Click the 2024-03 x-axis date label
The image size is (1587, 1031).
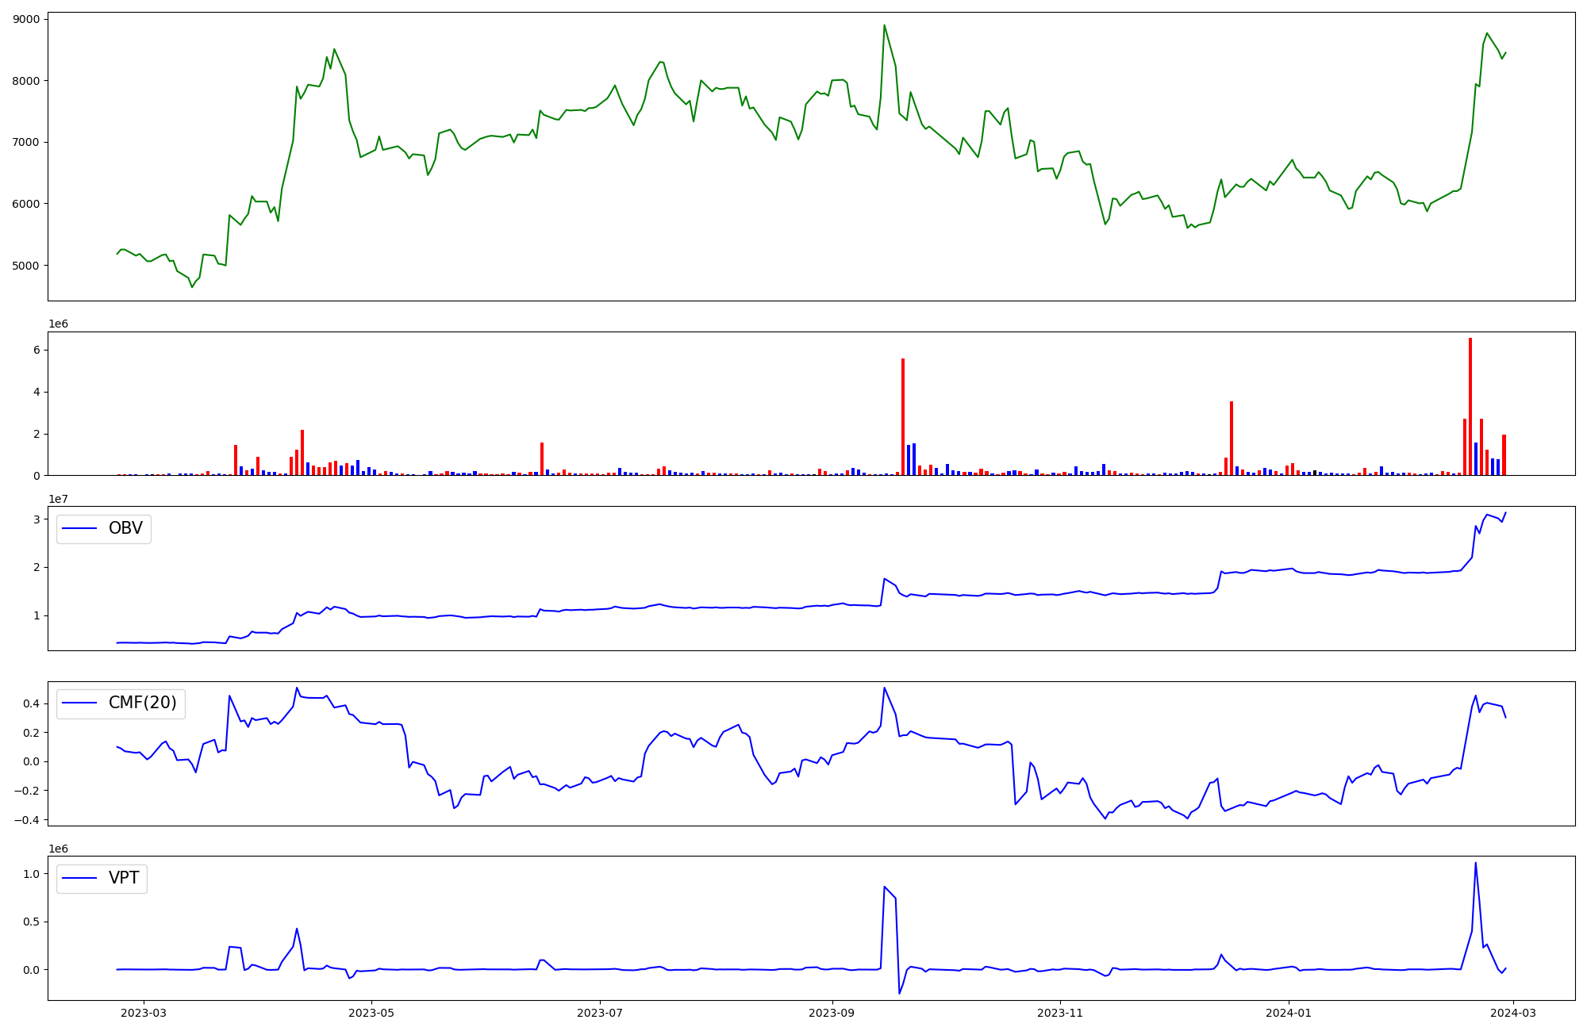[1513, 1013]
